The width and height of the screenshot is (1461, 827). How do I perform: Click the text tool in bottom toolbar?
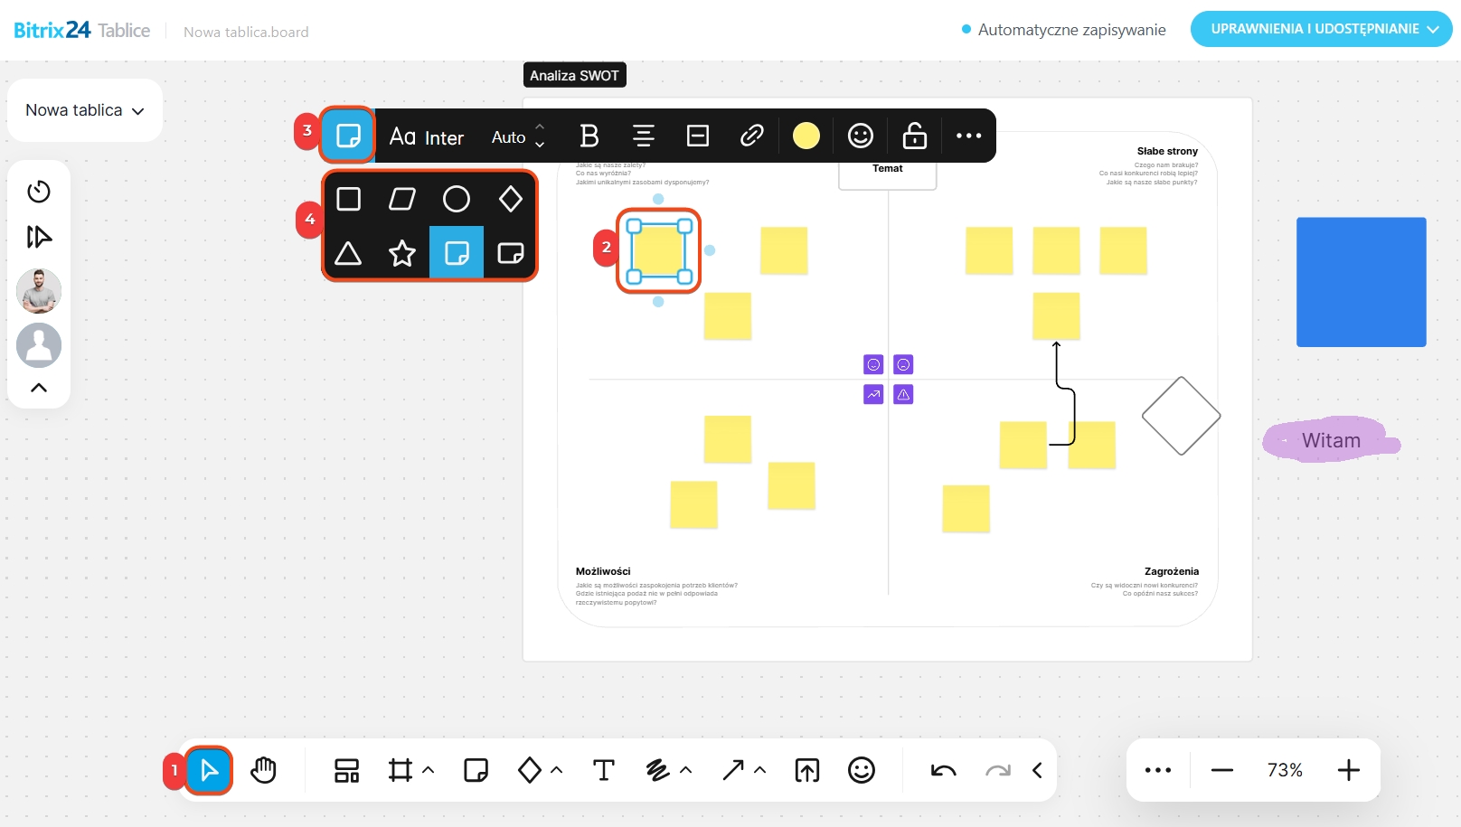(603, 770)
